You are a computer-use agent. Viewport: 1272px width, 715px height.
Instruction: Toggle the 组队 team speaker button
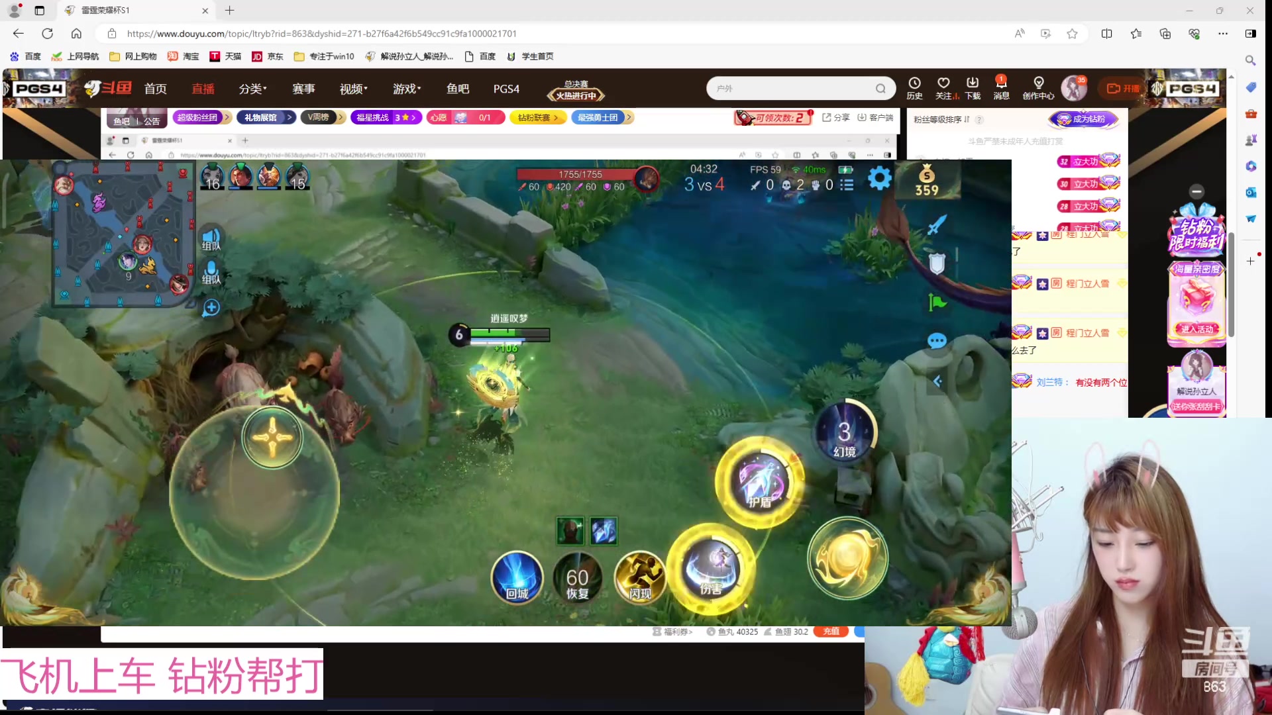click(211, 240)
